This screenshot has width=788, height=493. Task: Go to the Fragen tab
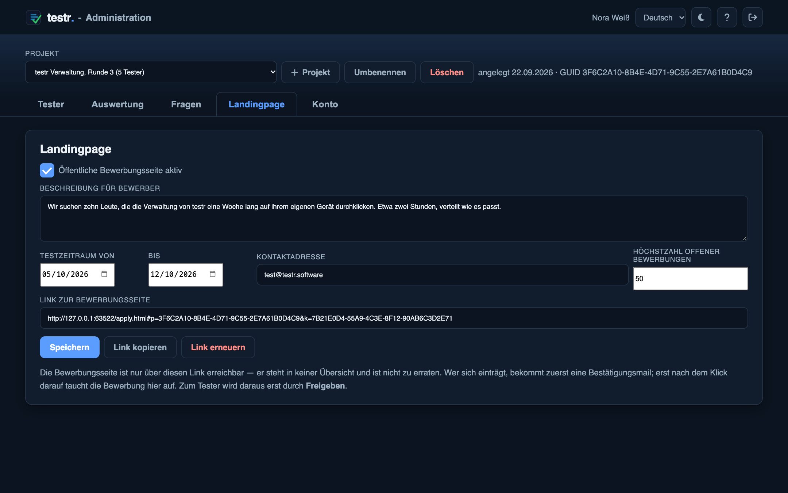pyautogui.click(x=186, y=104)
